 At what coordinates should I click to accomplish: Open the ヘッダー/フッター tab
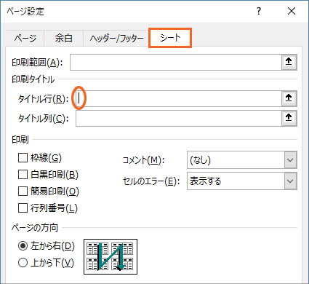(117, 39)
